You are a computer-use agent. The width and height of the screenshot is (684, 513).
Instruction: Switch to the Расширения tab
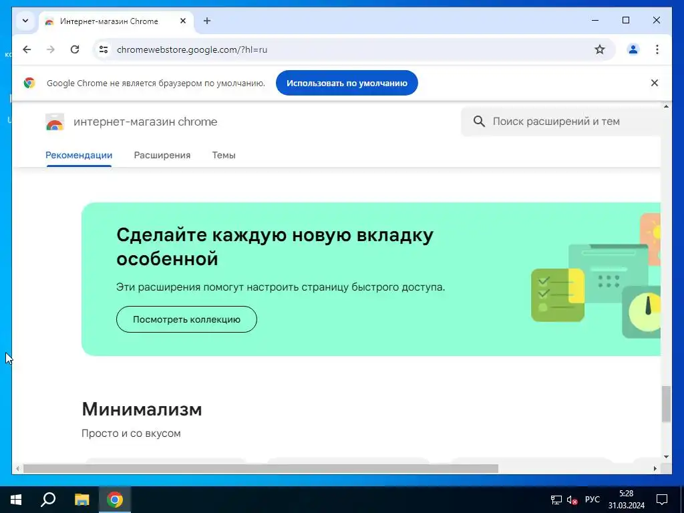[162, 155]
